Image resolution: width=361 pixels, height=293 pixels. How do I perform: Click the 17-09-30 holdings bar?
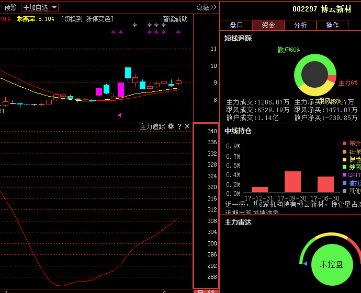coord(292,182)
